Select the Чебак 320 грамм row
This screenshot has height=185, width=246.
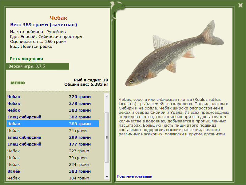53,97
